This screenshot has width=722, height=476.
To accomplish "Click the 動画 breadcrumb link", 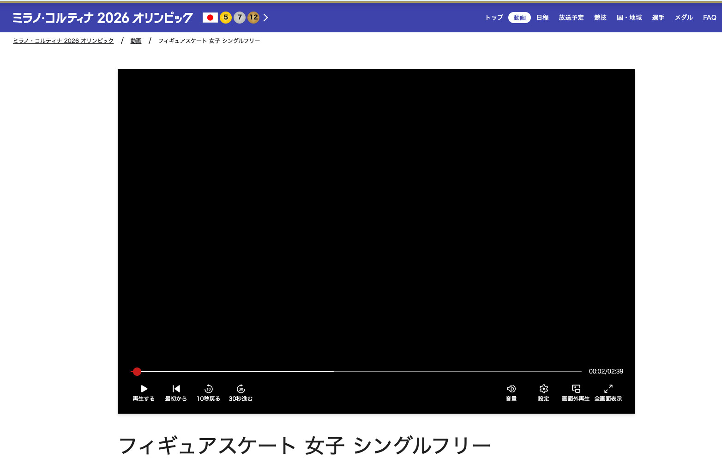I will [x=136, y=41].
